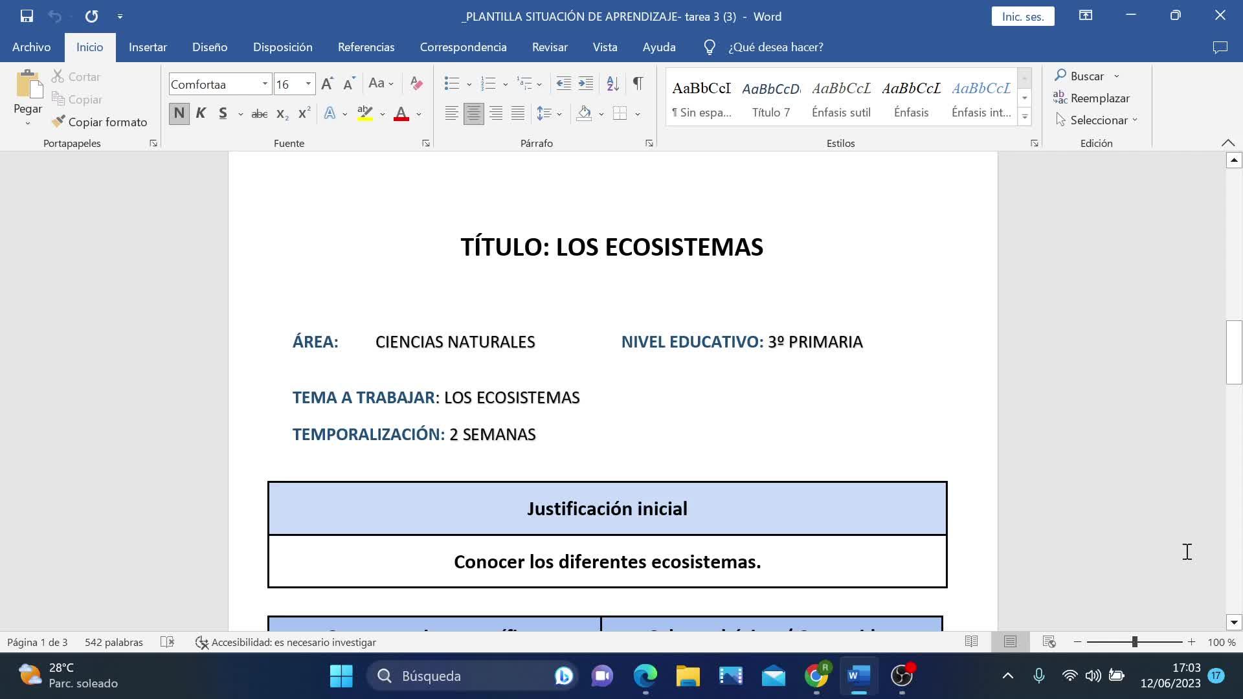The image size is (1243, 699).
Task: Click the superscript x² icon
Action: [x=304, y=114]
